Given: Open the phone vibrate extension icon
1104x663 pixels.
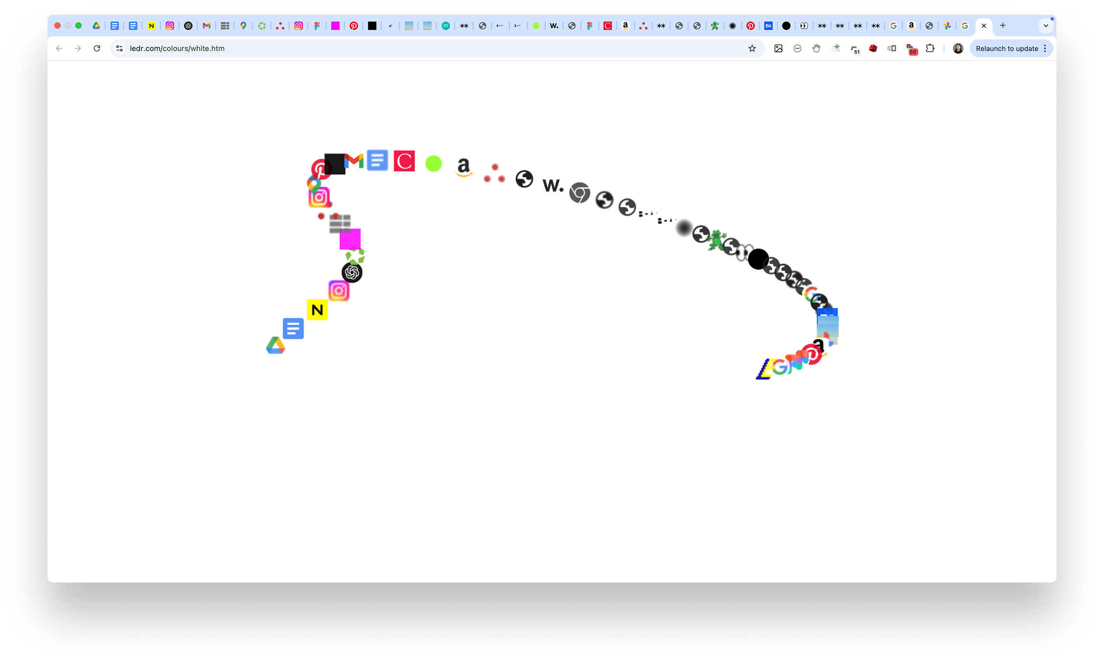Looking at the screenshot, I should (x=892, y=48).
